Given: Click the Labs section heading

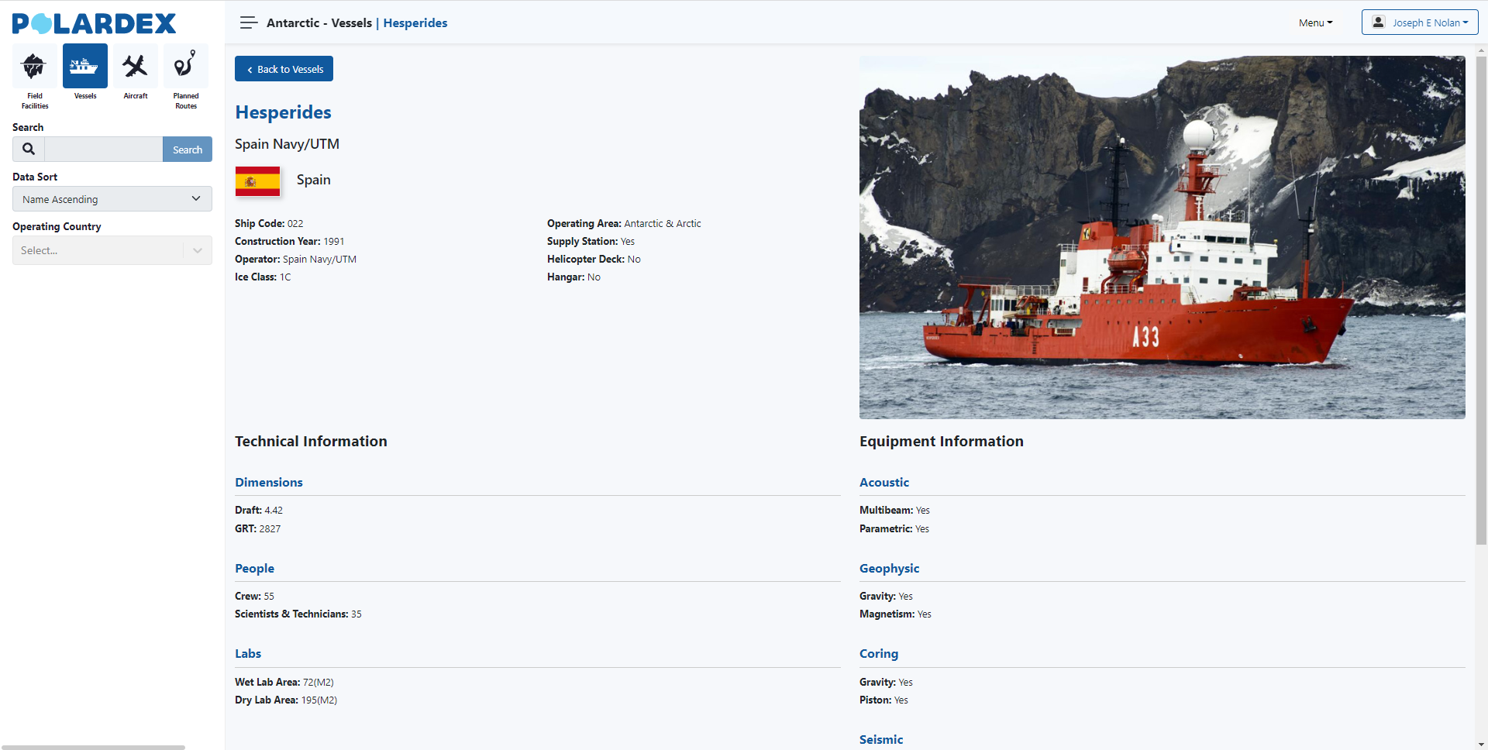Looking at the screenshot, I should pos(248,654).
